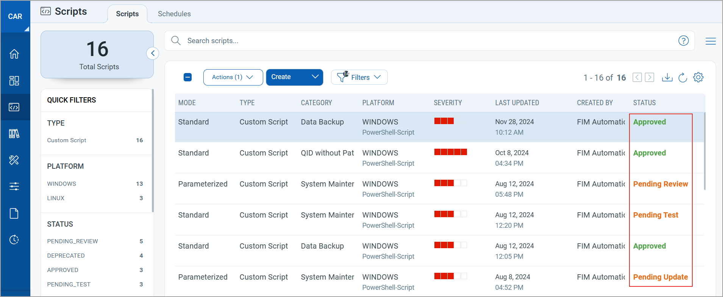Switch to the Schedules tab

[x=174, y=14]
